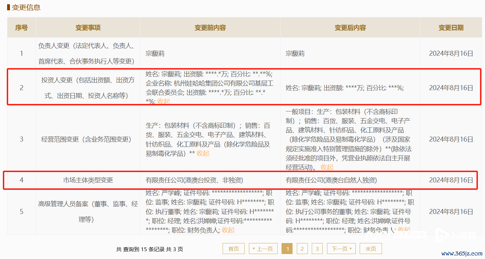Screen dimensions: 485x259
Task: Click 下一页 next page button
Action: pyautogui.click(x=341, y=249)
